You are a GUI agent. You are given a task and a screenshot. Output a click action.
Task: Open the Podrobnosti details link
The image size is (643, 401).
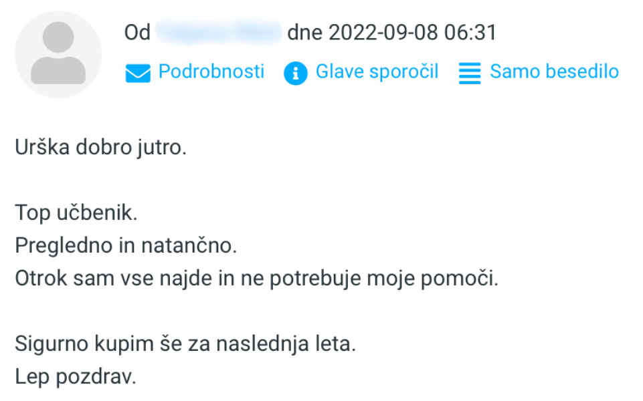pyautogui.click(x=211, y=72)
